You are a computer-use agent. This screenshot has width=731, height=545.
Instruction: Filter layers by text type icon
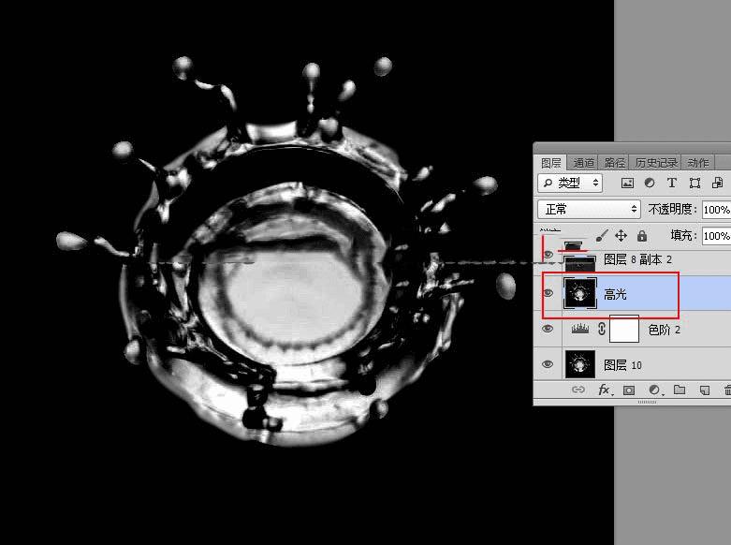[672, 183]
